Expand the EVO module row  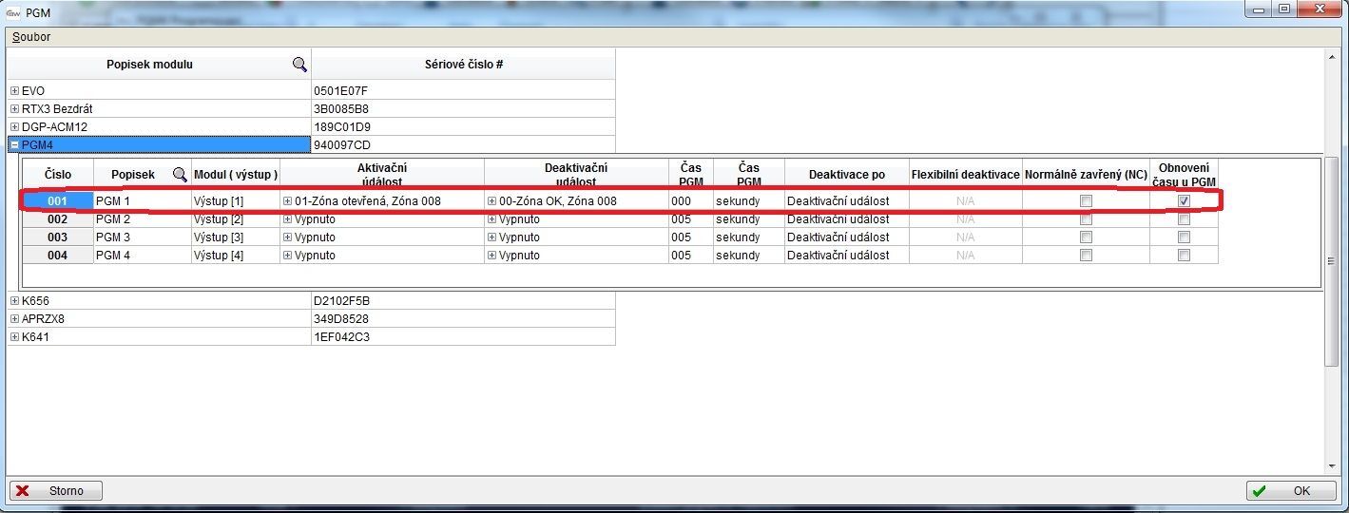click(x=15, y=91)
